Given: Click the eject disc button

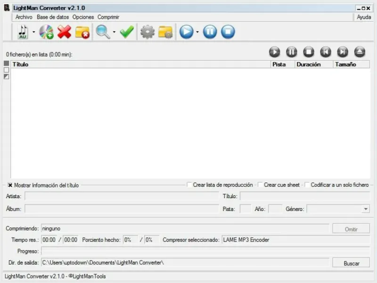Looking at the screenshot, I should pyautogui.click(x=360, y=52).
